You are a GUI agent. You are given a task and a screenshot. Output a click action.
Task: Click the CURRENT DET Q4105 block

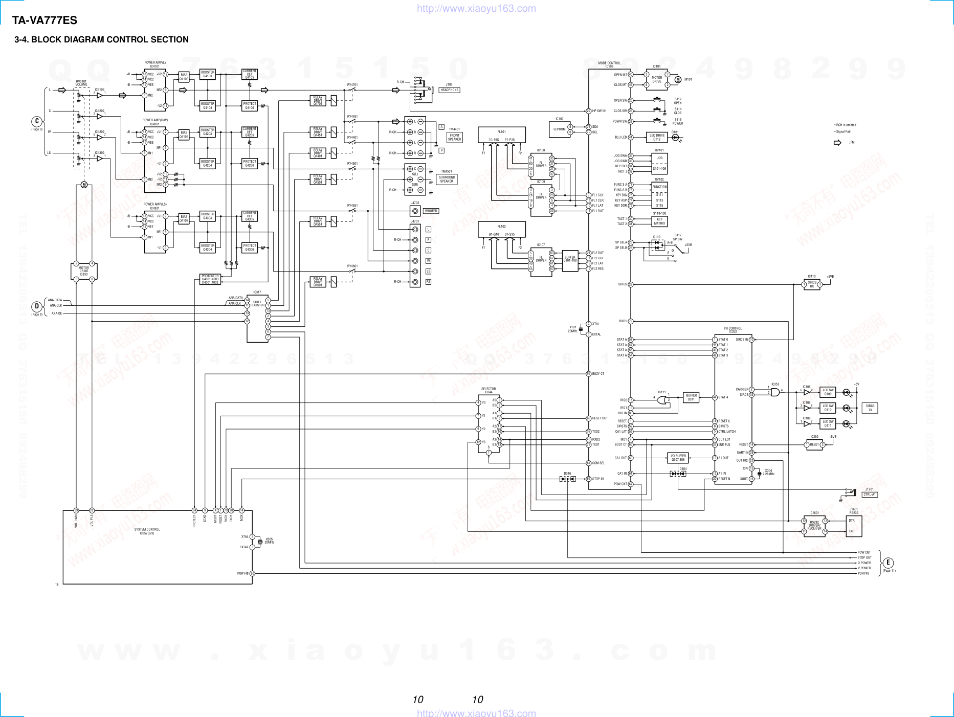[x=250, y=74]
